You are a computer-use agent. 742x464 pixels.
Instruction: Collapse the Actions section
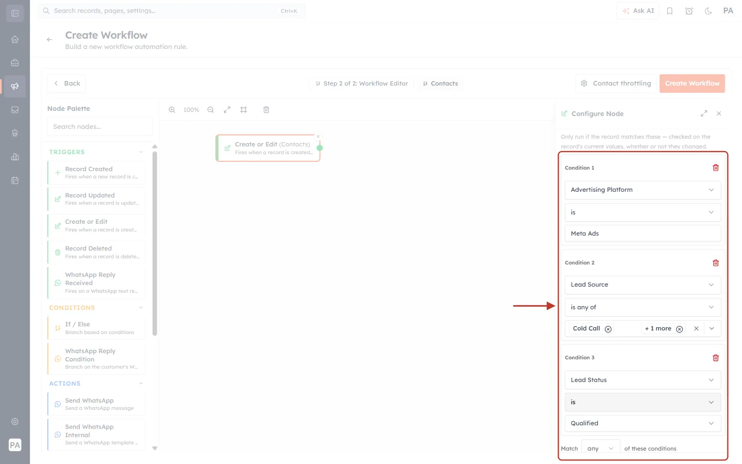(141, 384)
